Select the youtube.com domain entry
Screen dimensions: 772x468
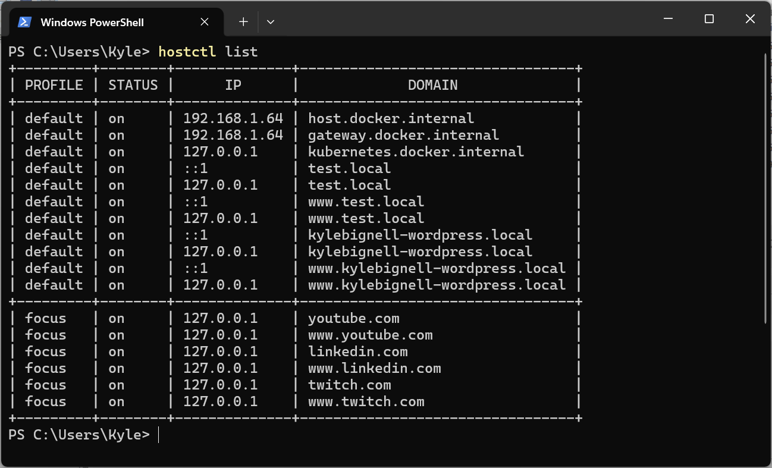(x=353, y=318)
